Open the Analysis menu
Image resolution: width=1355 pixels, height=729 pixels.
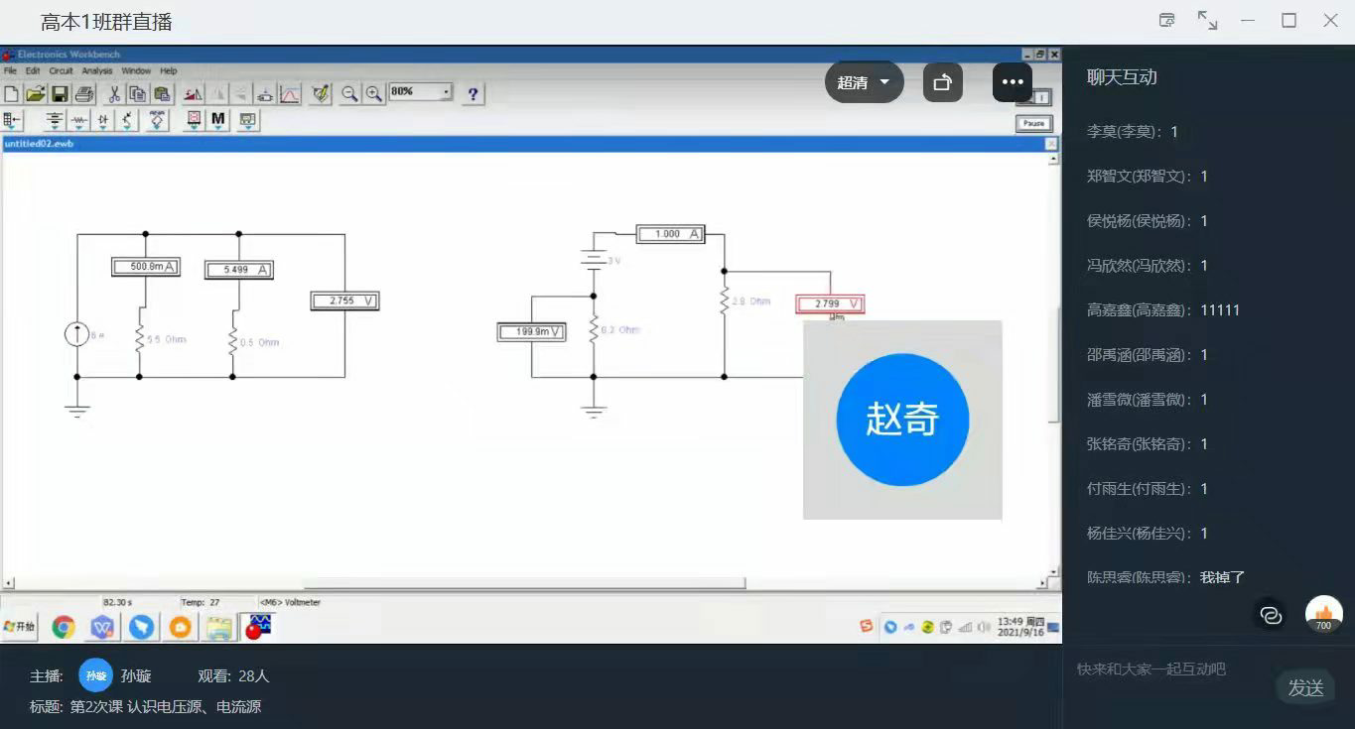click(97, 71)
